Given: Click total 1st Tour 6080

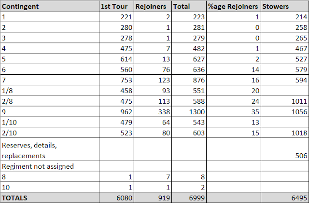Looking at the screenshot, I should pyautogui.click(x=125, y=198).
